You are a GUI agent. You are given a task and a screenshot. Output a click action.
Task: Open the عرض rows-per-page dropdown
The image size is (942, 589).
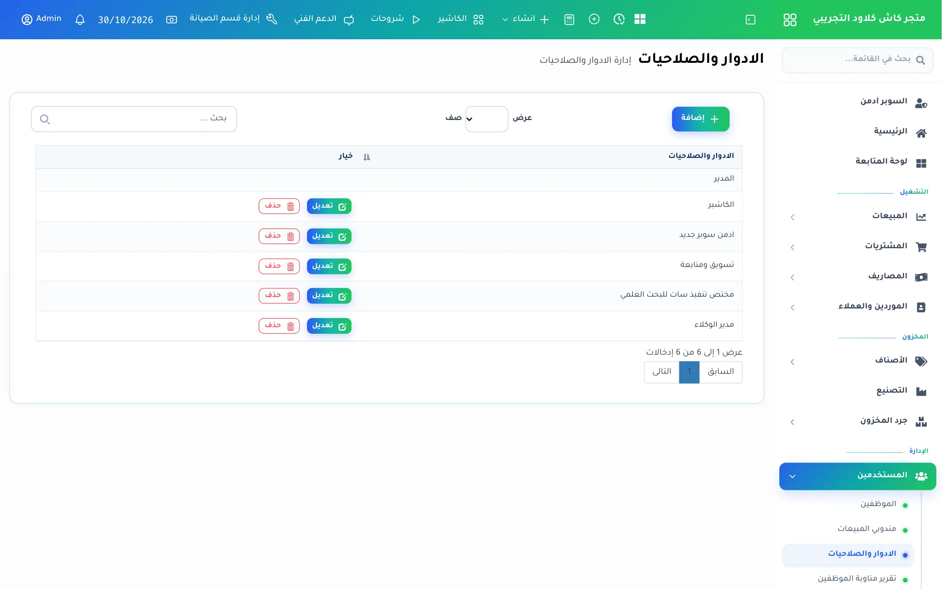tap(487, 119)
